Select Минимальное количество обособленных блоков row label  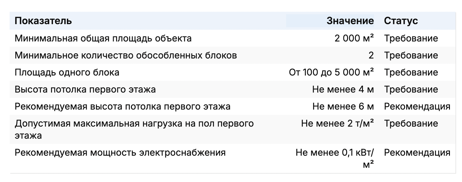click(126, 55)
